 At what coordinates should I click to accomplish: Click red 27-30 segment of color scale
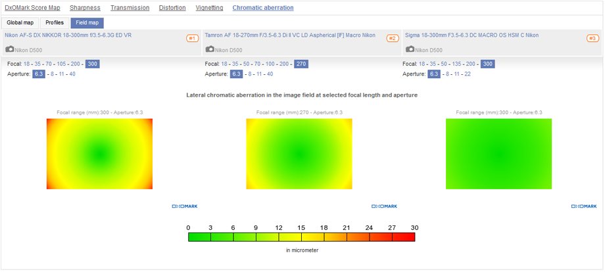tap(404, 237)
